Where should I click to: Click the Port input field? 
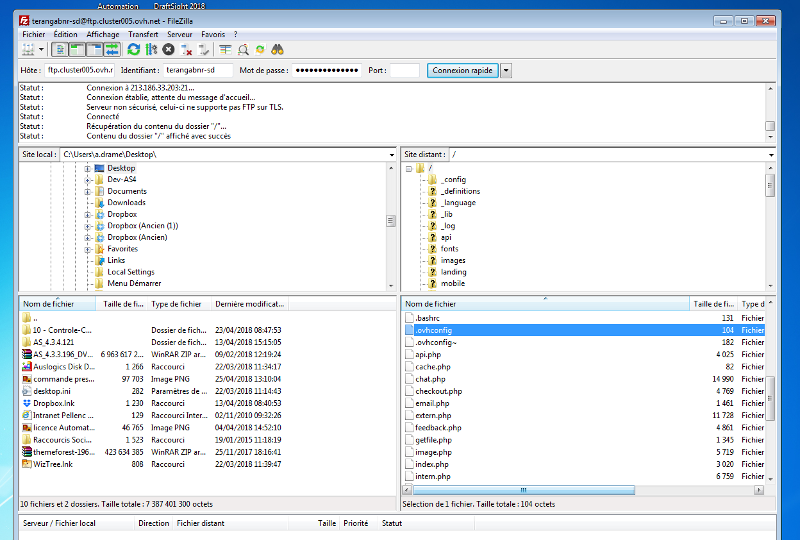(404, 71)
